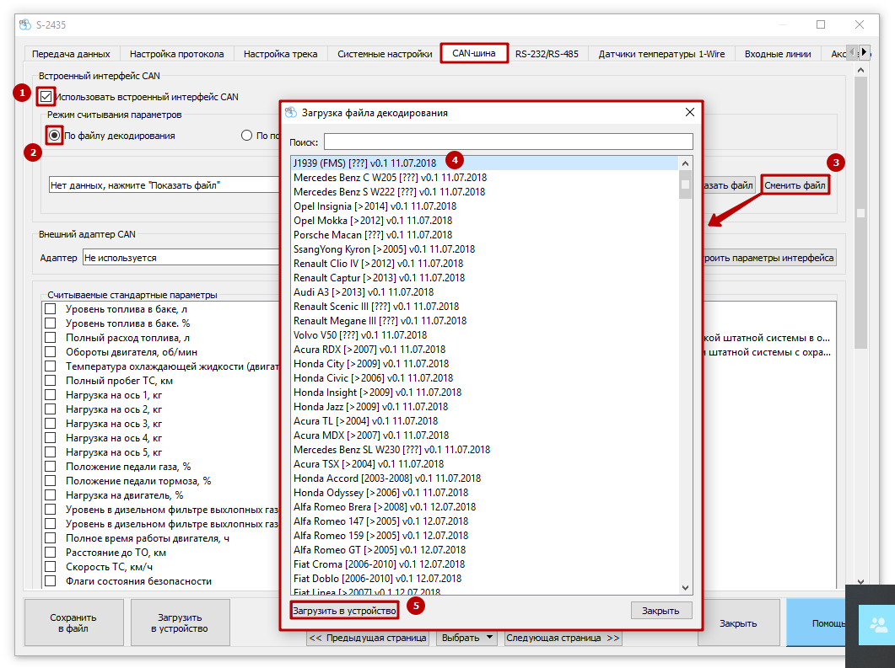Switch to the 'RS-232/RS-485' tab

pos(547,54)
